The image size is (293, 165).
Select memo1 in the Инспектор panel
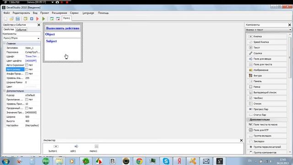pyautogui.click(x=93, y=148)
